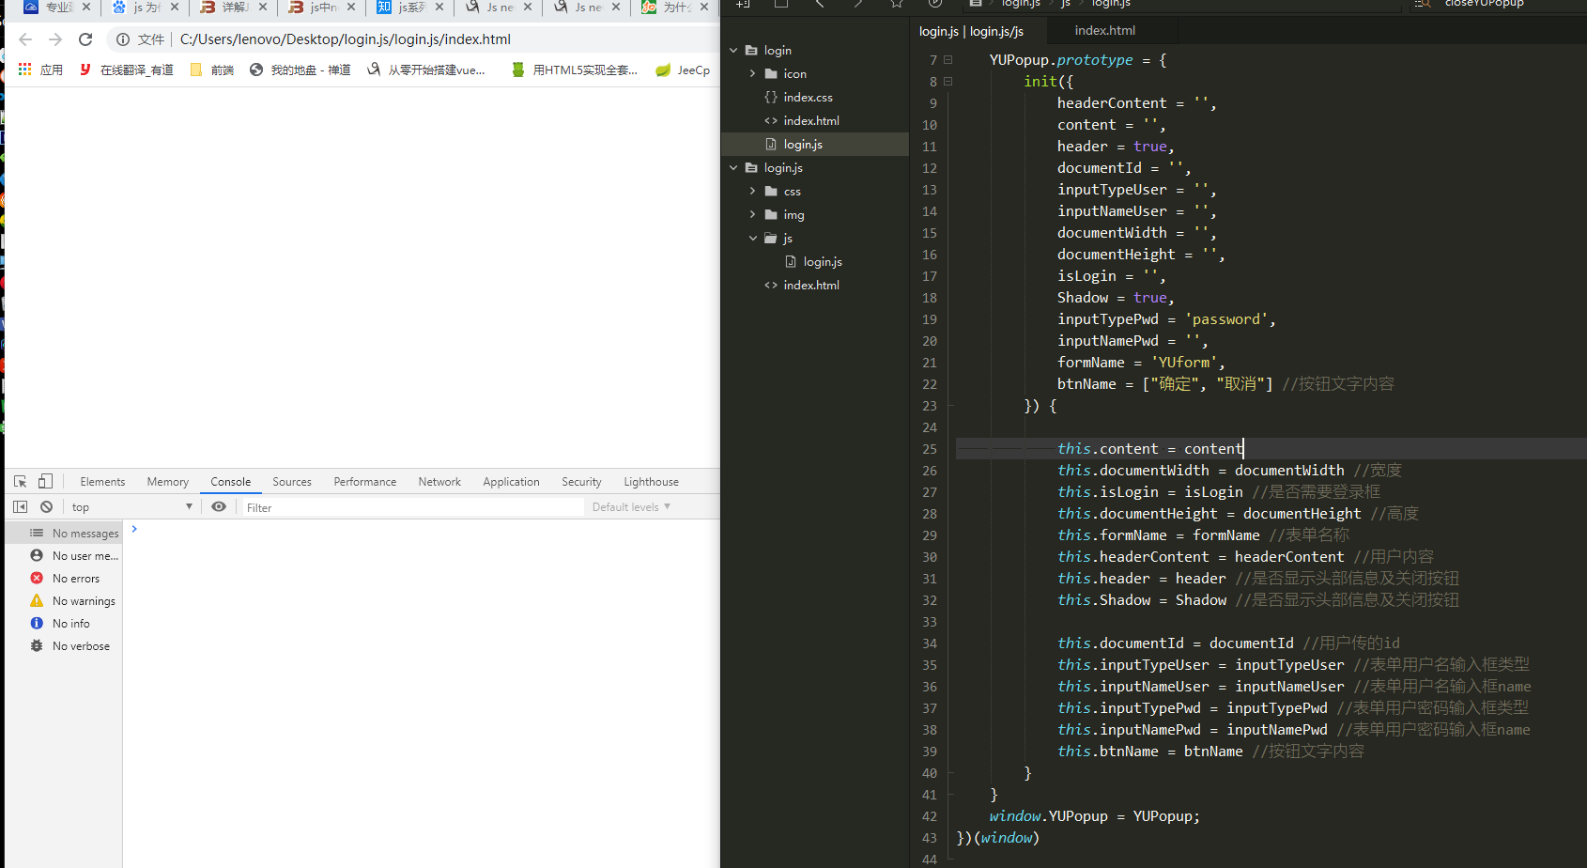The height and width of the screenshot is (868, 1587).
Task: Select the 'No warnings' filter row
Action: tap(64, 600)
